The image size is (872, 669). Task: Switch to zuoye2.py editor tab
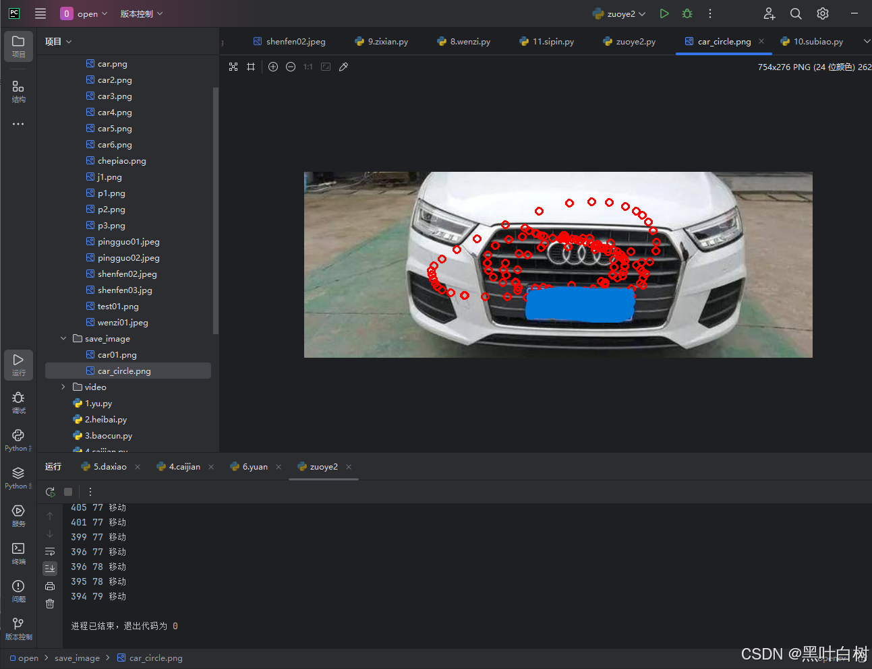point(629,41)
